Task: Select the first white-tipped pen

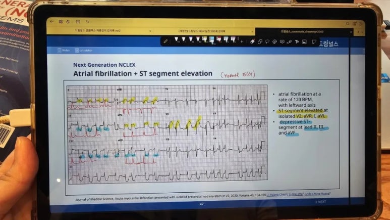Action: click(177, 39)
